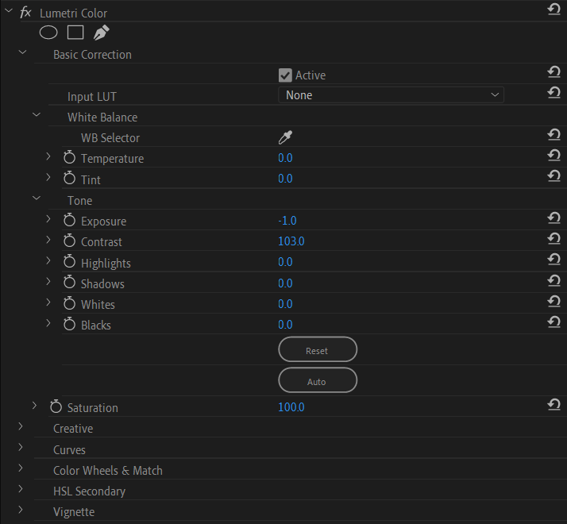Reset the Exposure value
567x524 pixels.
click(x=553, y=218)
